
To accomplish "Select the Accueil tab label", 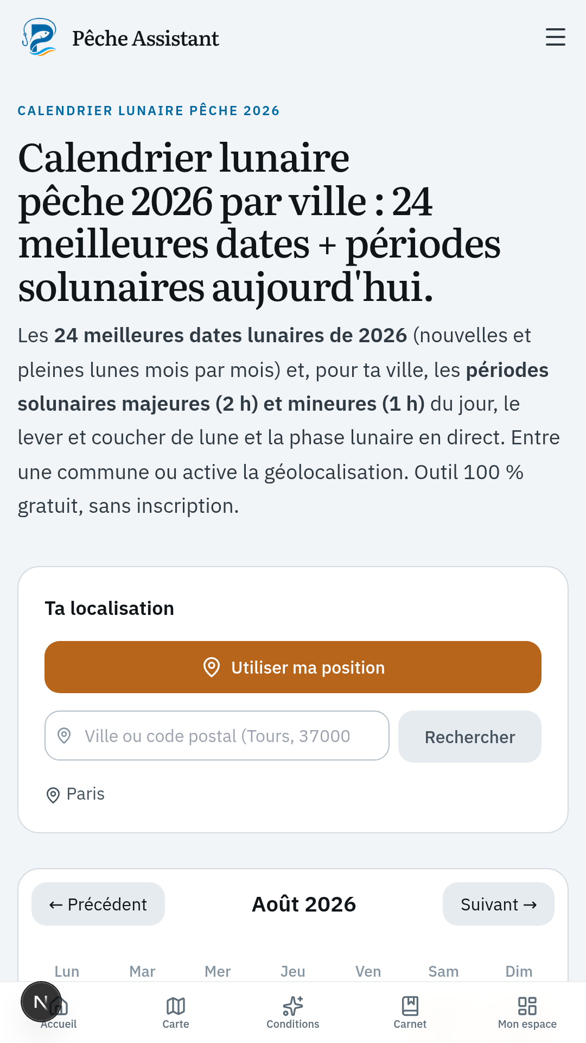I will [x=59, y=1024].
